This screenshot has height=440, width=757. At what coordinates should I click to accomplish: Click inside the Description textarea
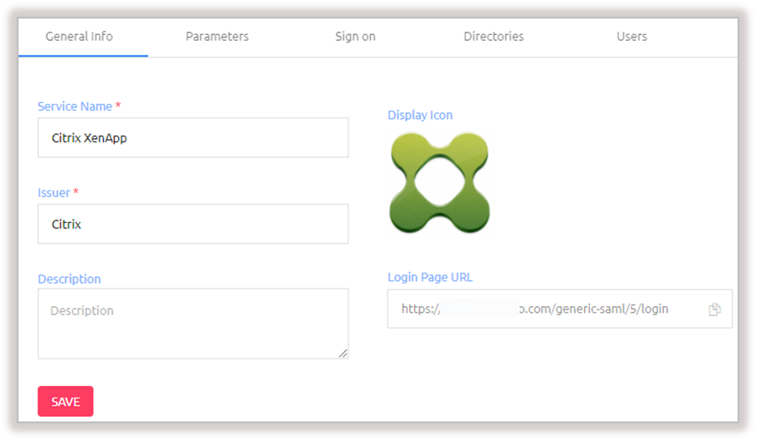193,324
